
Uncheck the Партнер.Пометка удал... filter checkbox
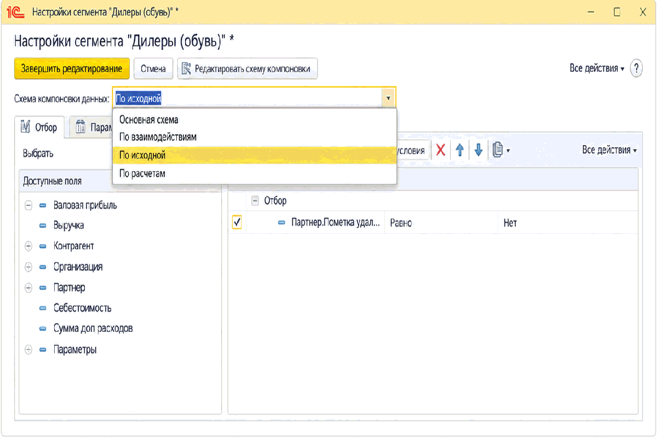(x=237, y=223)
